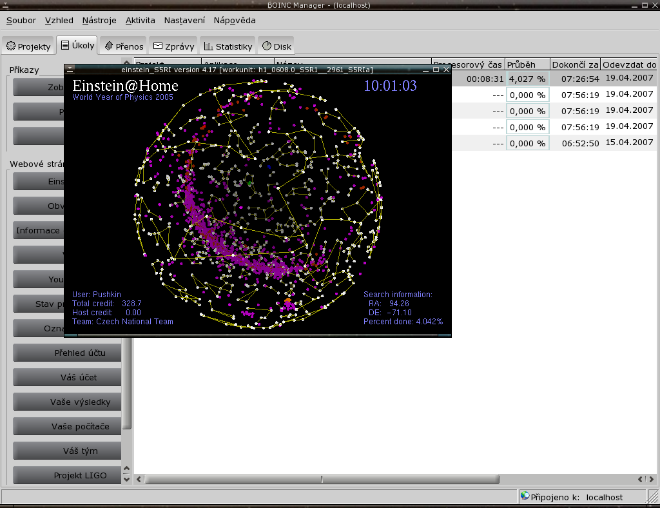The width and height of the screenshot is (660, 508).
Task: Click the deadline in the 07:26:54 row
Action: [629, 78]
